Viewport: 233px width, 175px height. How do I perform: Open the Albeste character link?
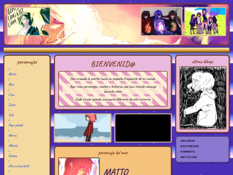point(13,146)
